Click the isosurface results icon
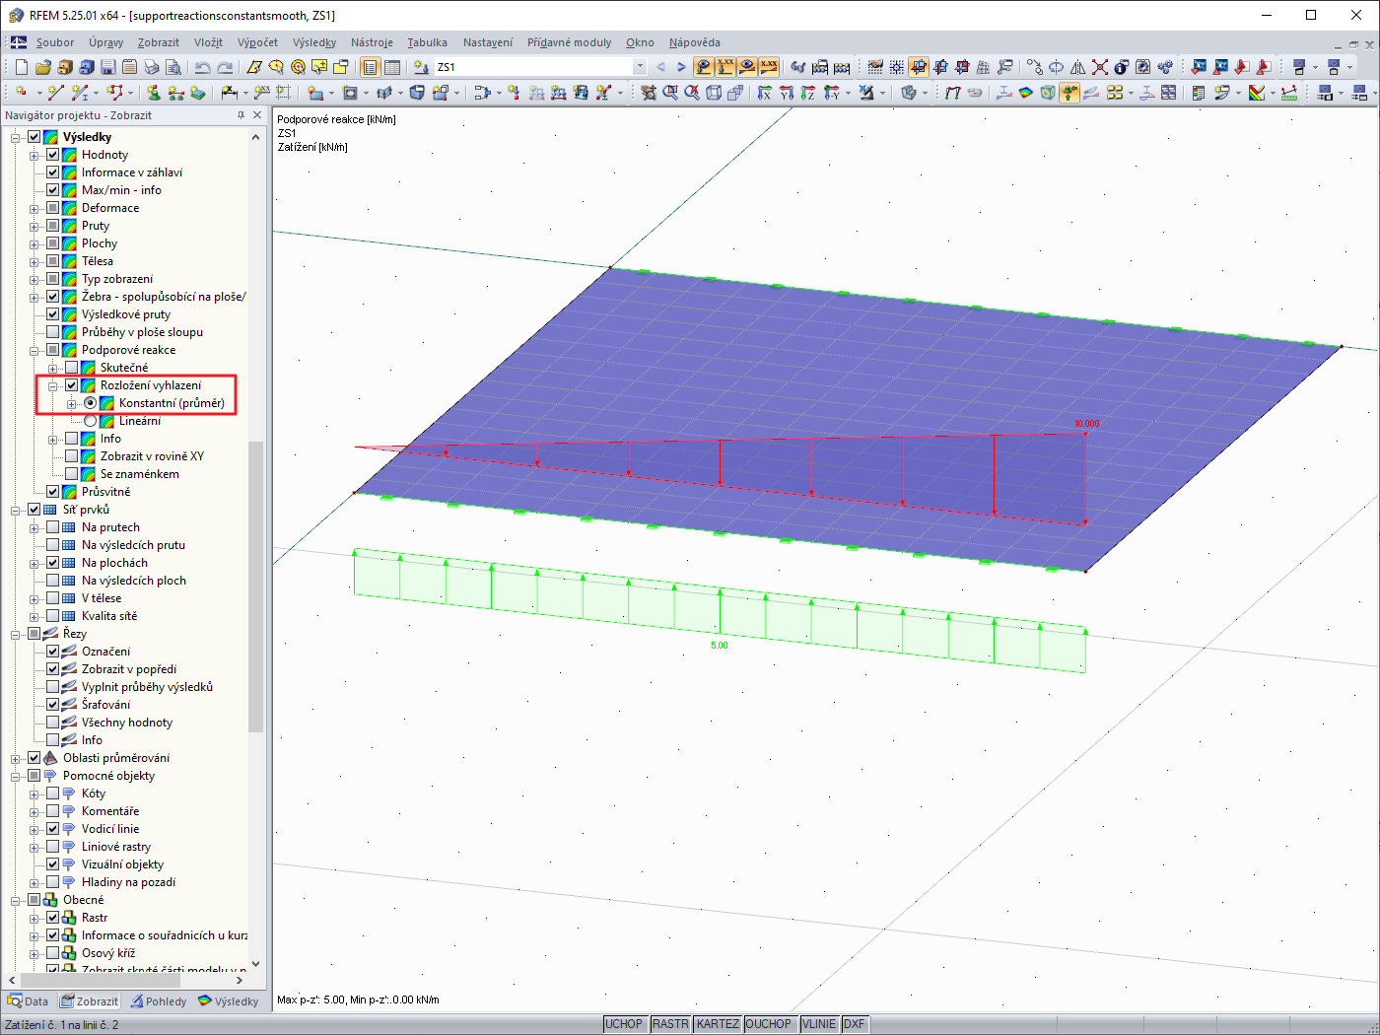Image resolution: width=1380 pixels, height=1035 pixels. coord(1026,93)
